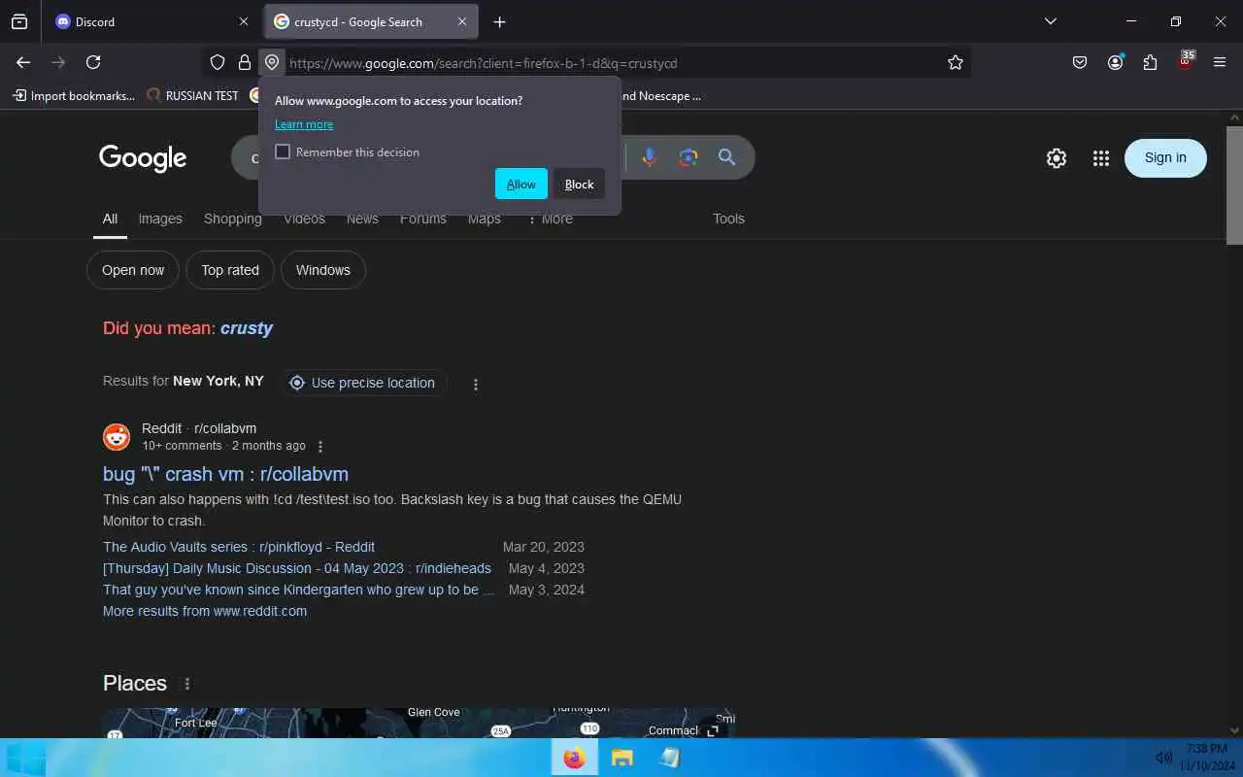Close the Discord tab

pos(244,21)
